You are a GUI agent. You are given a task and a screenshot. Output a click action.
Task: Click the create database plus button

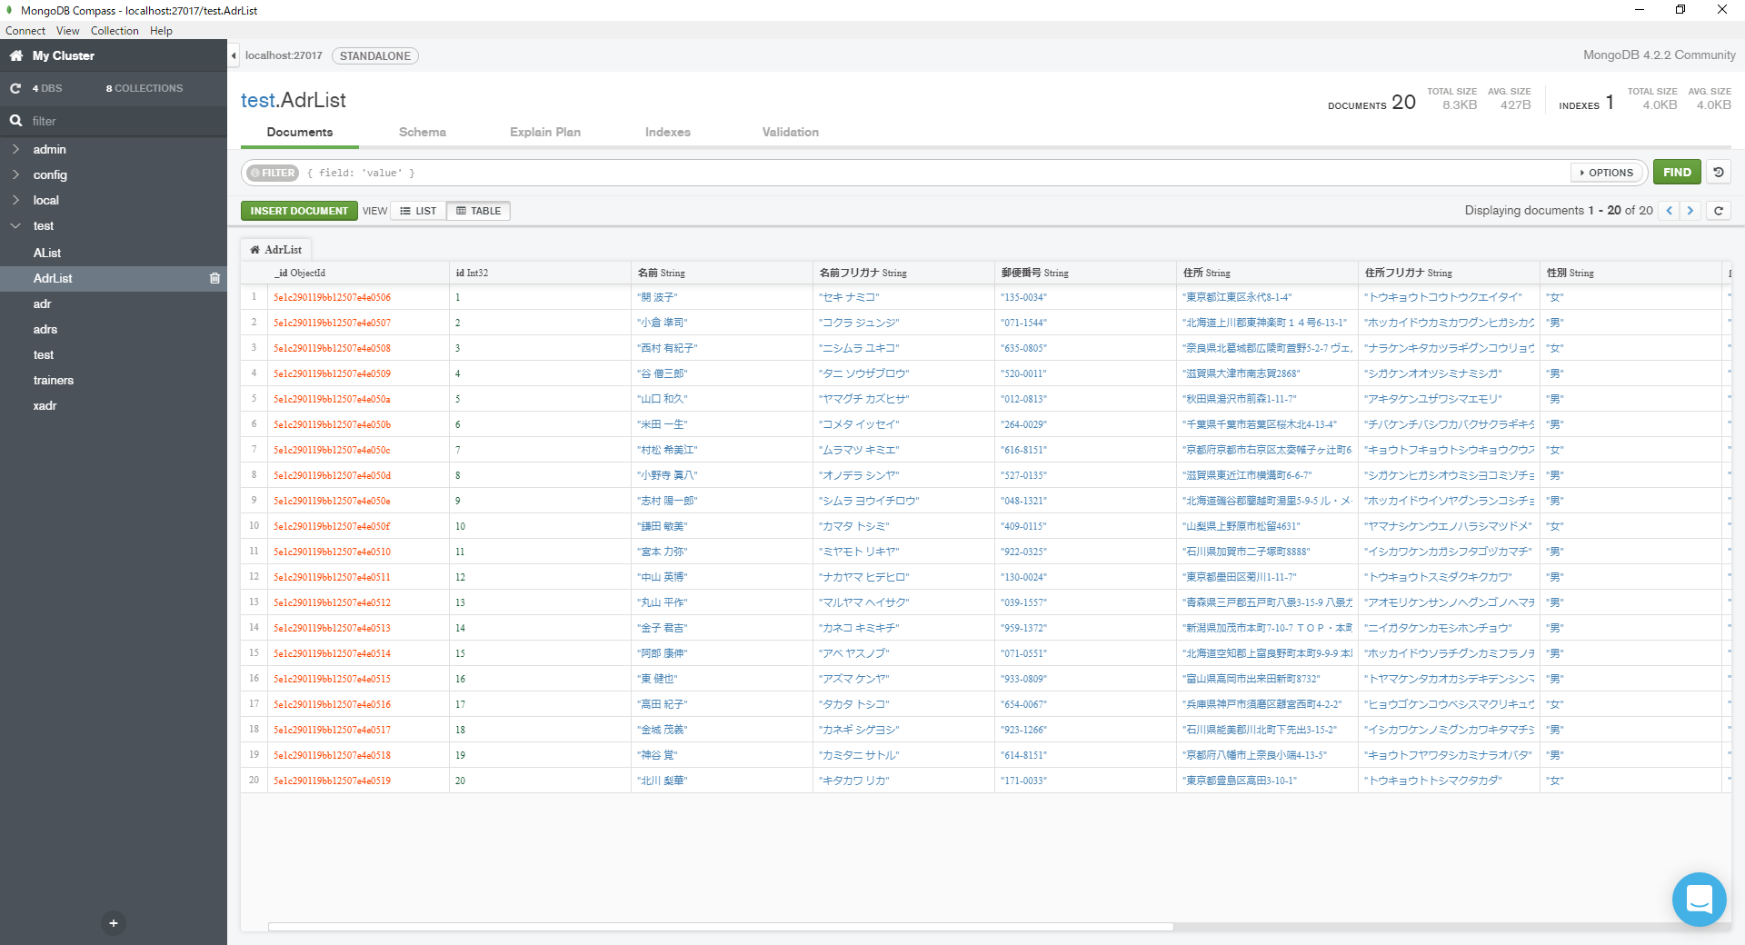point(114,923)
